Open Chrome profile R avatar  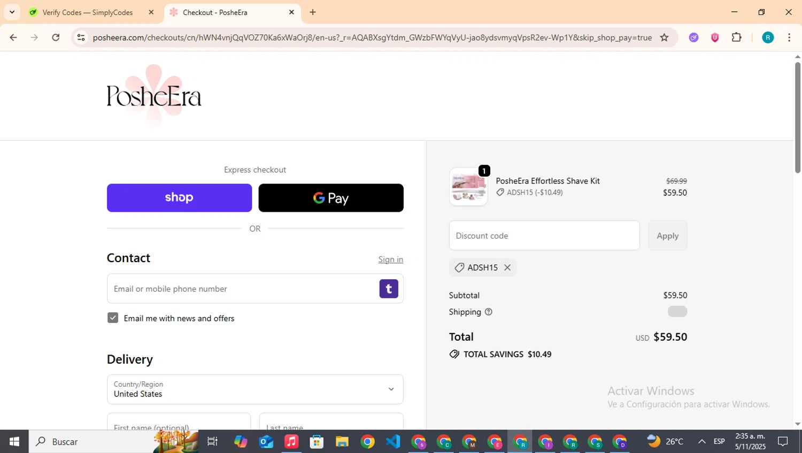pos(768,37)
